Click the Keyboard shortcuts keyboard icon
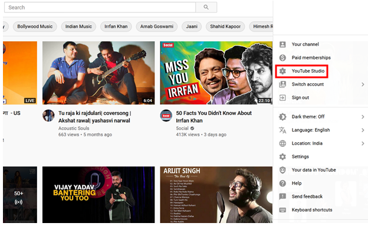This screenshot has width=368, height=226. [282, 210]
